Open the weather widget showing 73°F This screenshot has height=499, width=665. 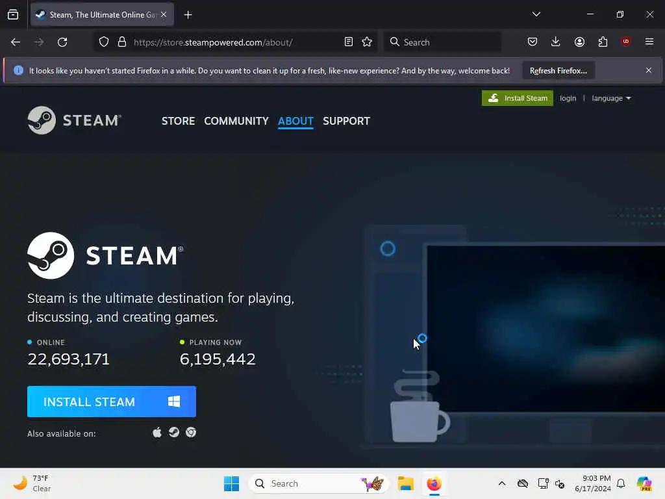(32, 483)
